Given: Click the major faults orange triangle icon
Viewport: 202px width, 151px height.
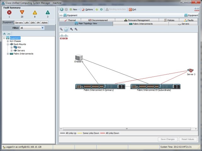Looking at the screenshot, I should point(22,13).
